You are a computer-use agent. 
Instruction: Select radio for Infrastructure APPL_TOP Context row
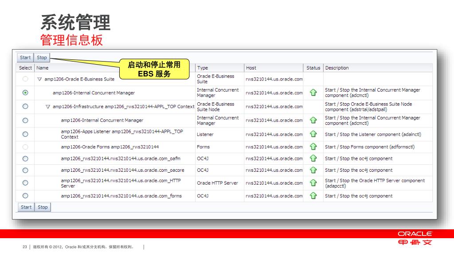(25, 106)
